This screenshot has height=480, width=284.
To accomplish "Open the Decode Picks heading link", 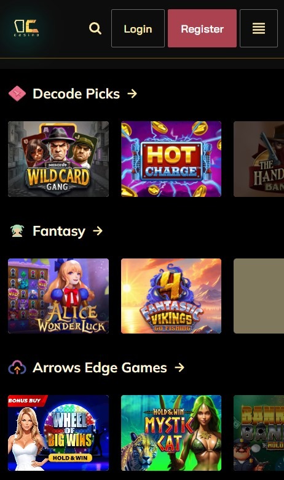I will [x=76, y=94].
